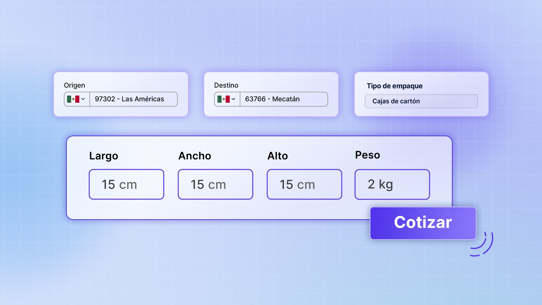The image size is (542, 305).
Task: Select the Peso 2 kg field
Action: (x=392, y=184)
